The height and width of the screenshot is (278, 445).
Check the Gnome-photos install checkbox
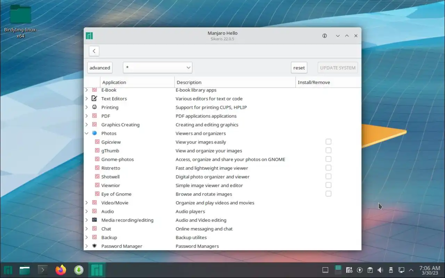click(x=329, y=159)
